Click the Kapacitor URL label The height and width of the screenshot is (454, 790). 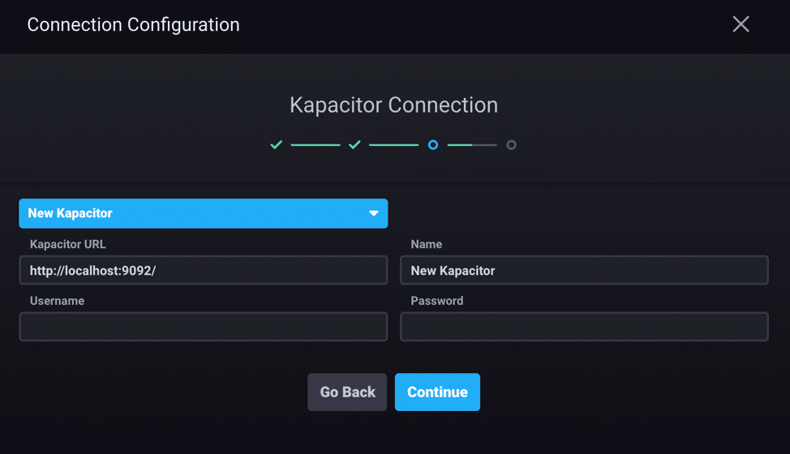point(67,244)
